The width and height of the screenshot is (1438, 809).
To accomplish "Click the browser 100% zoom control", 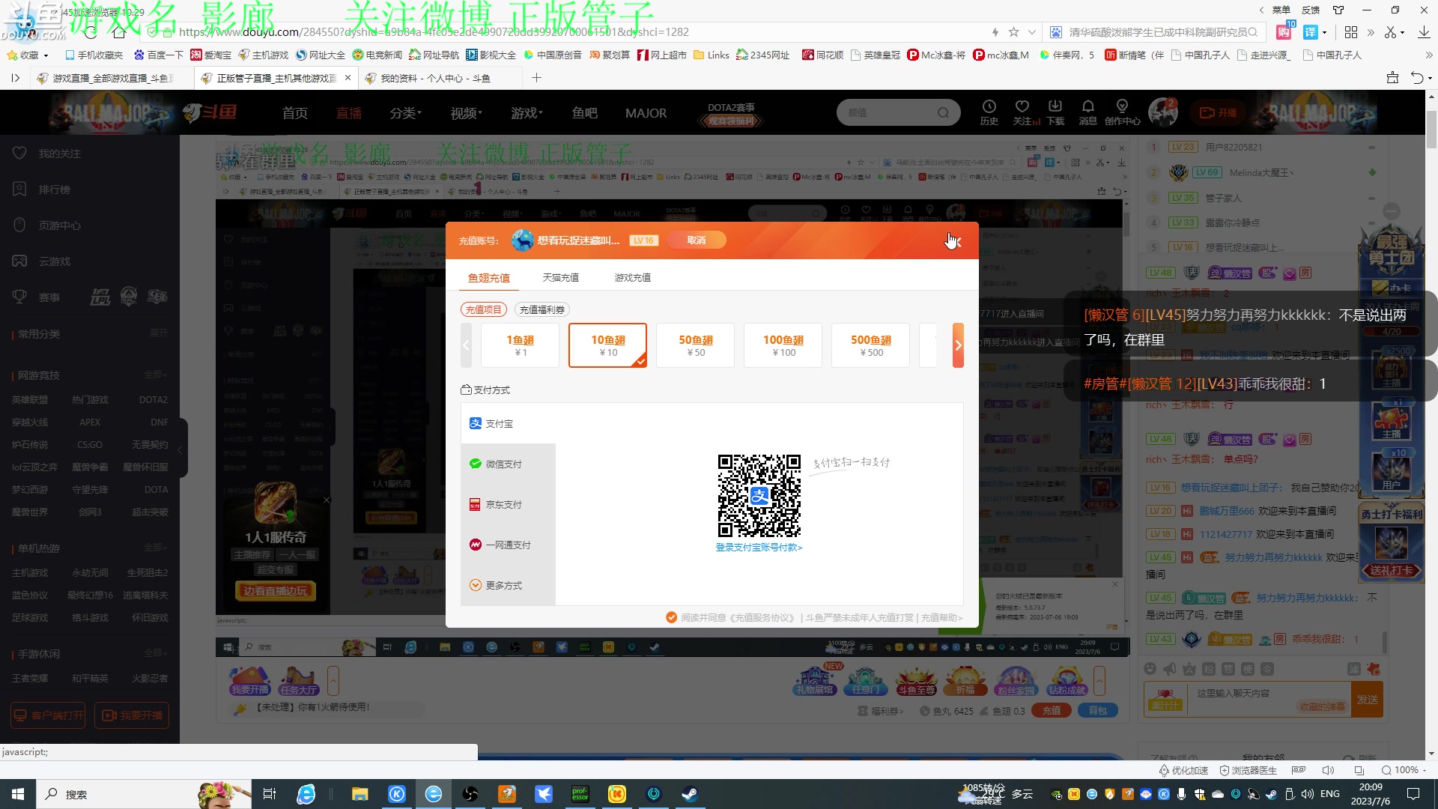I will [1405, 770].
